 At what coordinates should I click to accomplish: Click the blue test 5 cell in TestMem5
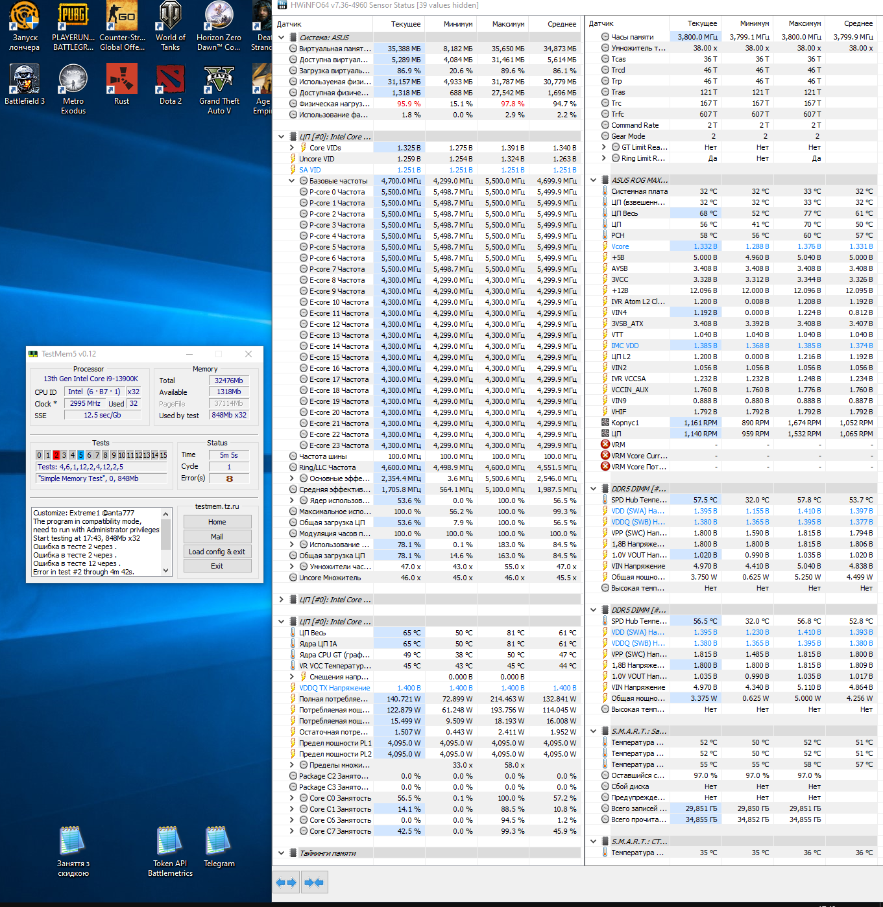pyautogui.click(x=80, y=455)
